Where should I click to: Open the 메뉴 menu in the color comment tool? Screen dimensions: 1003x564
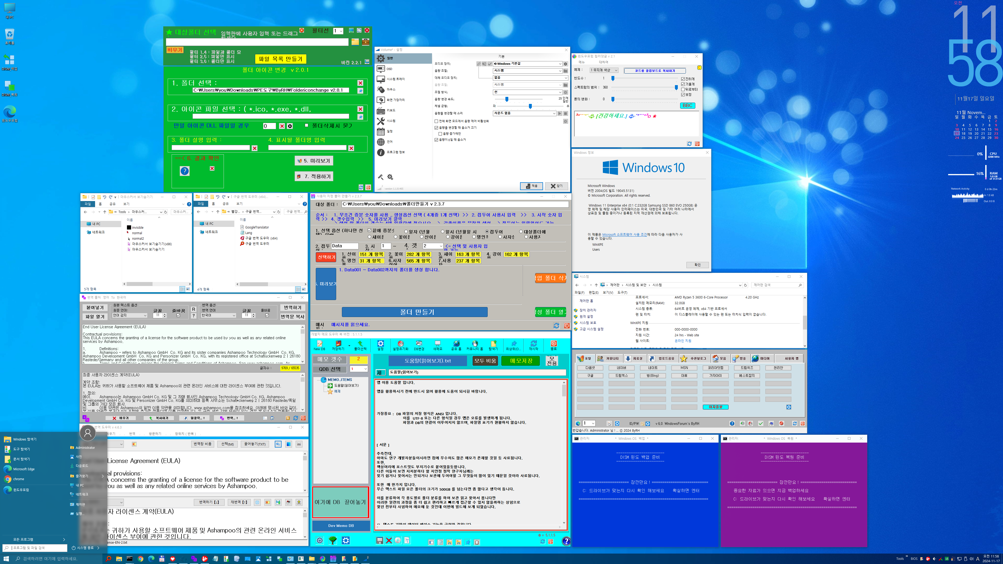click(x=581, y=62)
